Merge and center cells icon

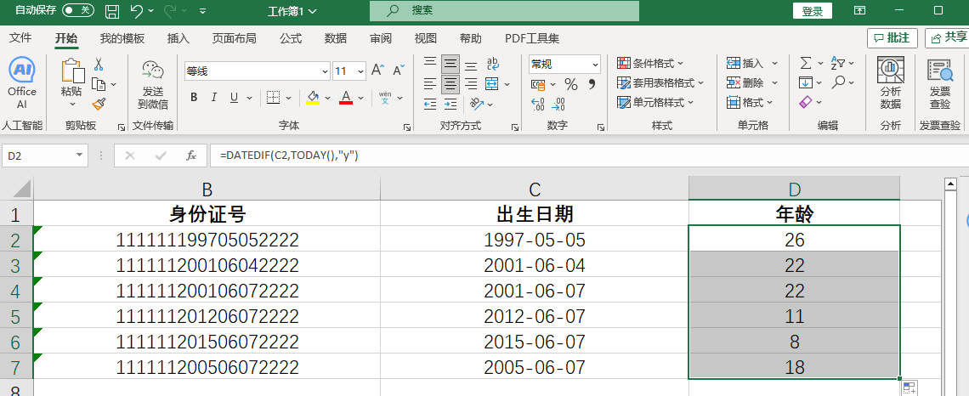(492, 83)
